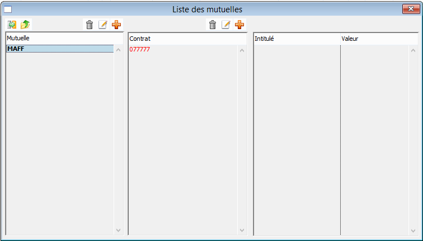
Task: Delete the selected mutuelle with trash icon
Action: pos(90,25)
